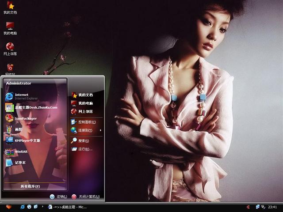The image size is (283, 212).
Task: Open 桌酷主题 Desk.ZhuoKu.Com start menu entry
Action: pyautogui.click(x=31, y=107)
